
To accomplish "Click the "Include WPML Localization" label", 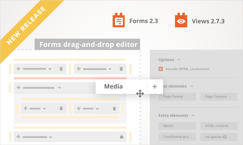I will click(x=188, y=69).
